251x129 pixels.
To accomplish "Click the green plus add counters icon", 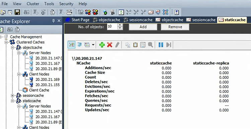I will pyautogui.click(x=102, y=45).
